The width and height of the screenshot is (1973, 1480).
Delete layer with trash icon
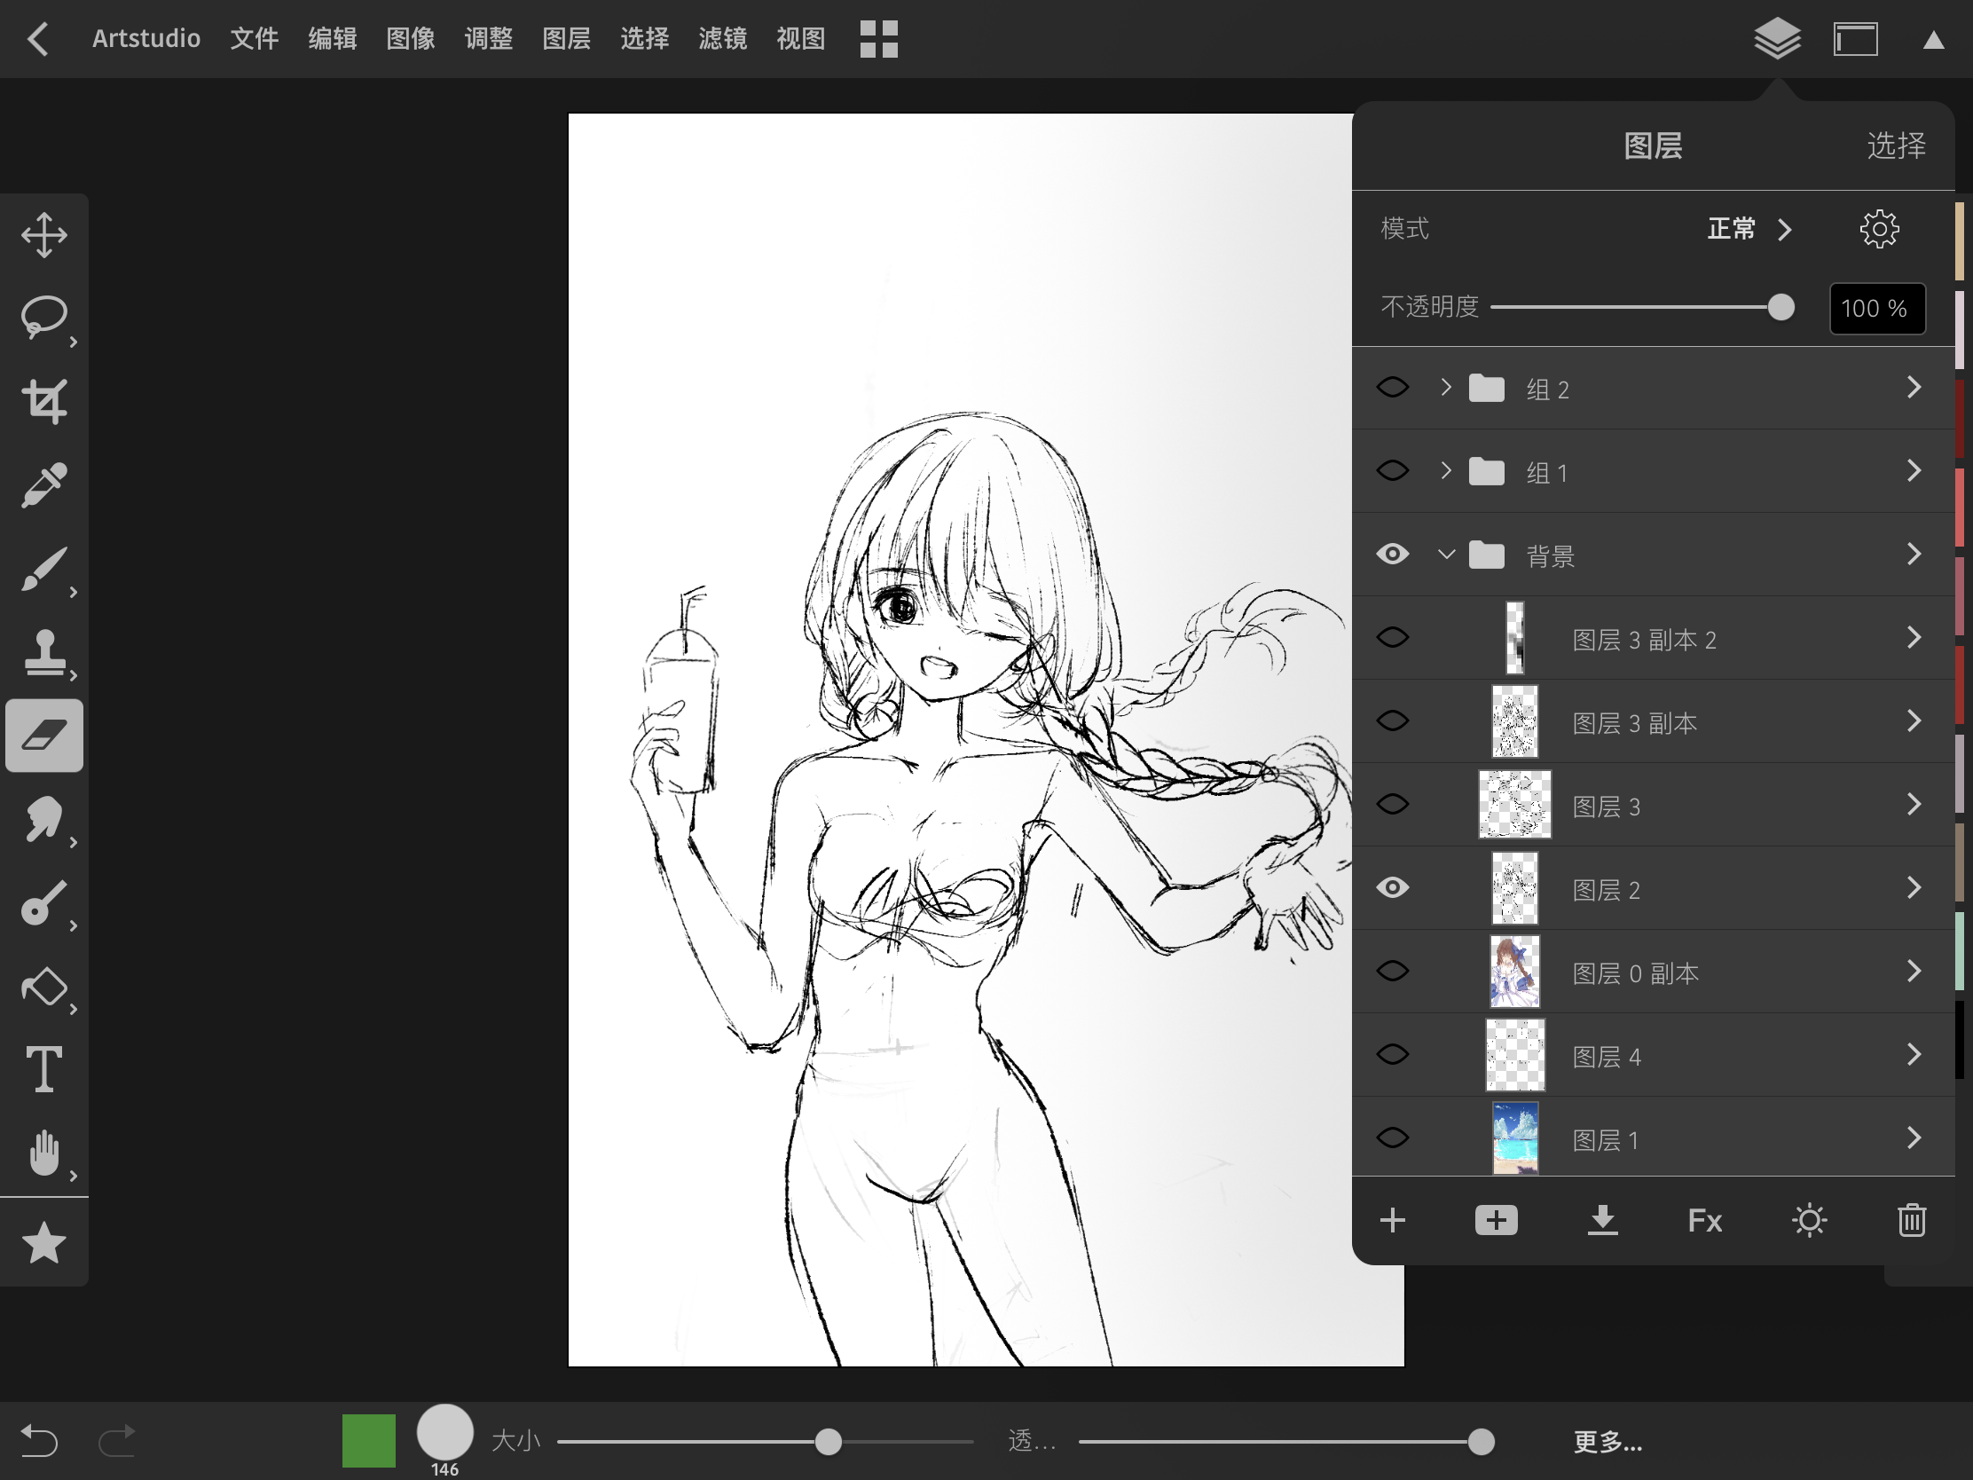click(x=1911, y=1220)
